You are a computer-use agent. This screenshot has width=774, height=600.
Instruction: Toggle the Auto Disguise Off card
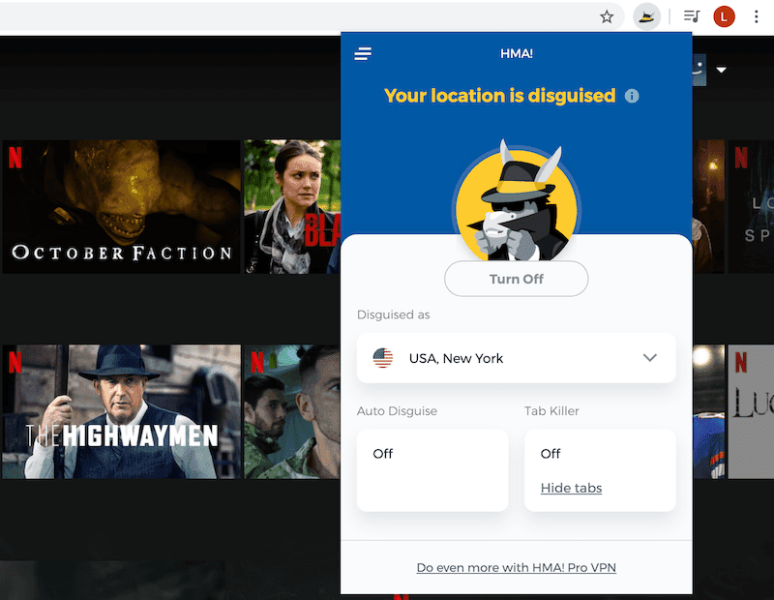(x=432, y=470)
